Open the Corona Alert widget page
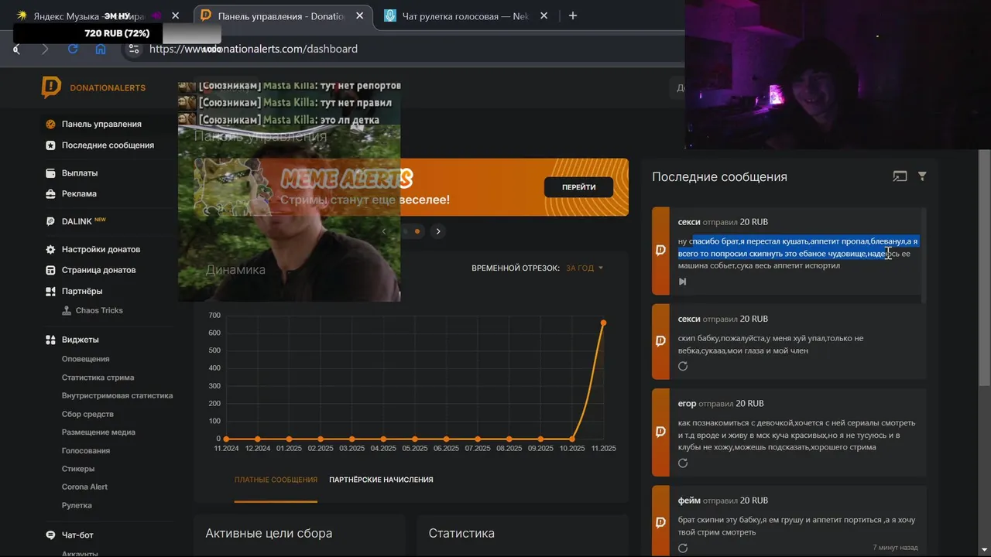 point(84,487)
